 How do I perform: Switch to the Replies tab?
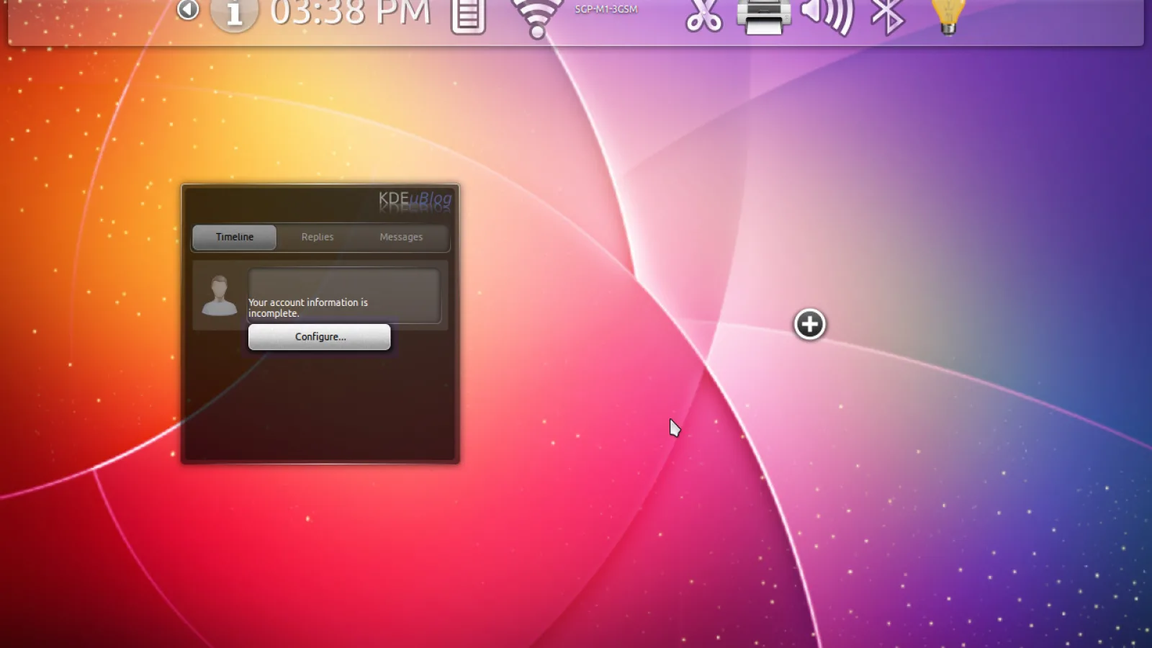pyautogui.click(x=318, y=237)
